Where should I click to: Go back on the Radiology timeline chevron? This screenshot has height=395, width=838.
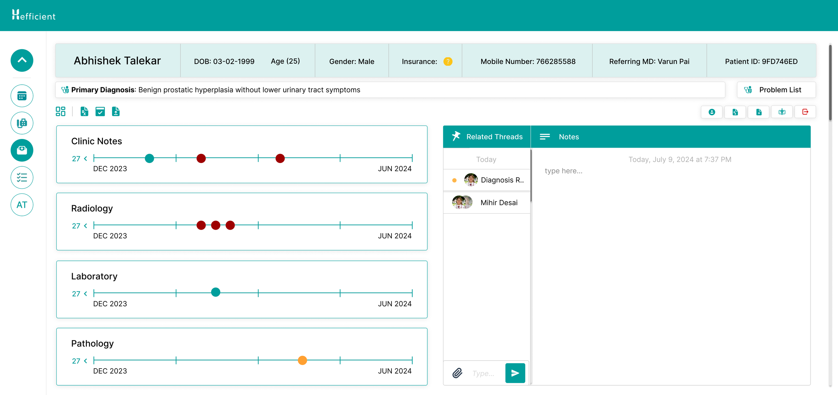pyautogui.click(x=85, y=226)
